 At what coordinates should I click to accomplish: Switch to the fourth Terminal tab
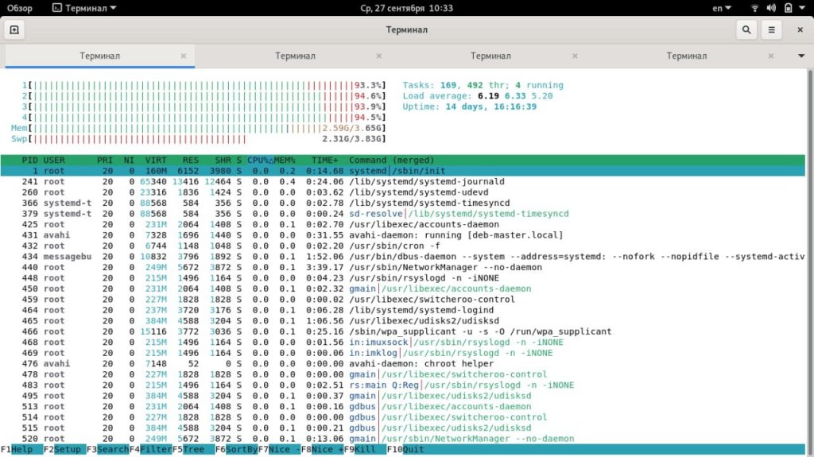[x=686, y=56]
